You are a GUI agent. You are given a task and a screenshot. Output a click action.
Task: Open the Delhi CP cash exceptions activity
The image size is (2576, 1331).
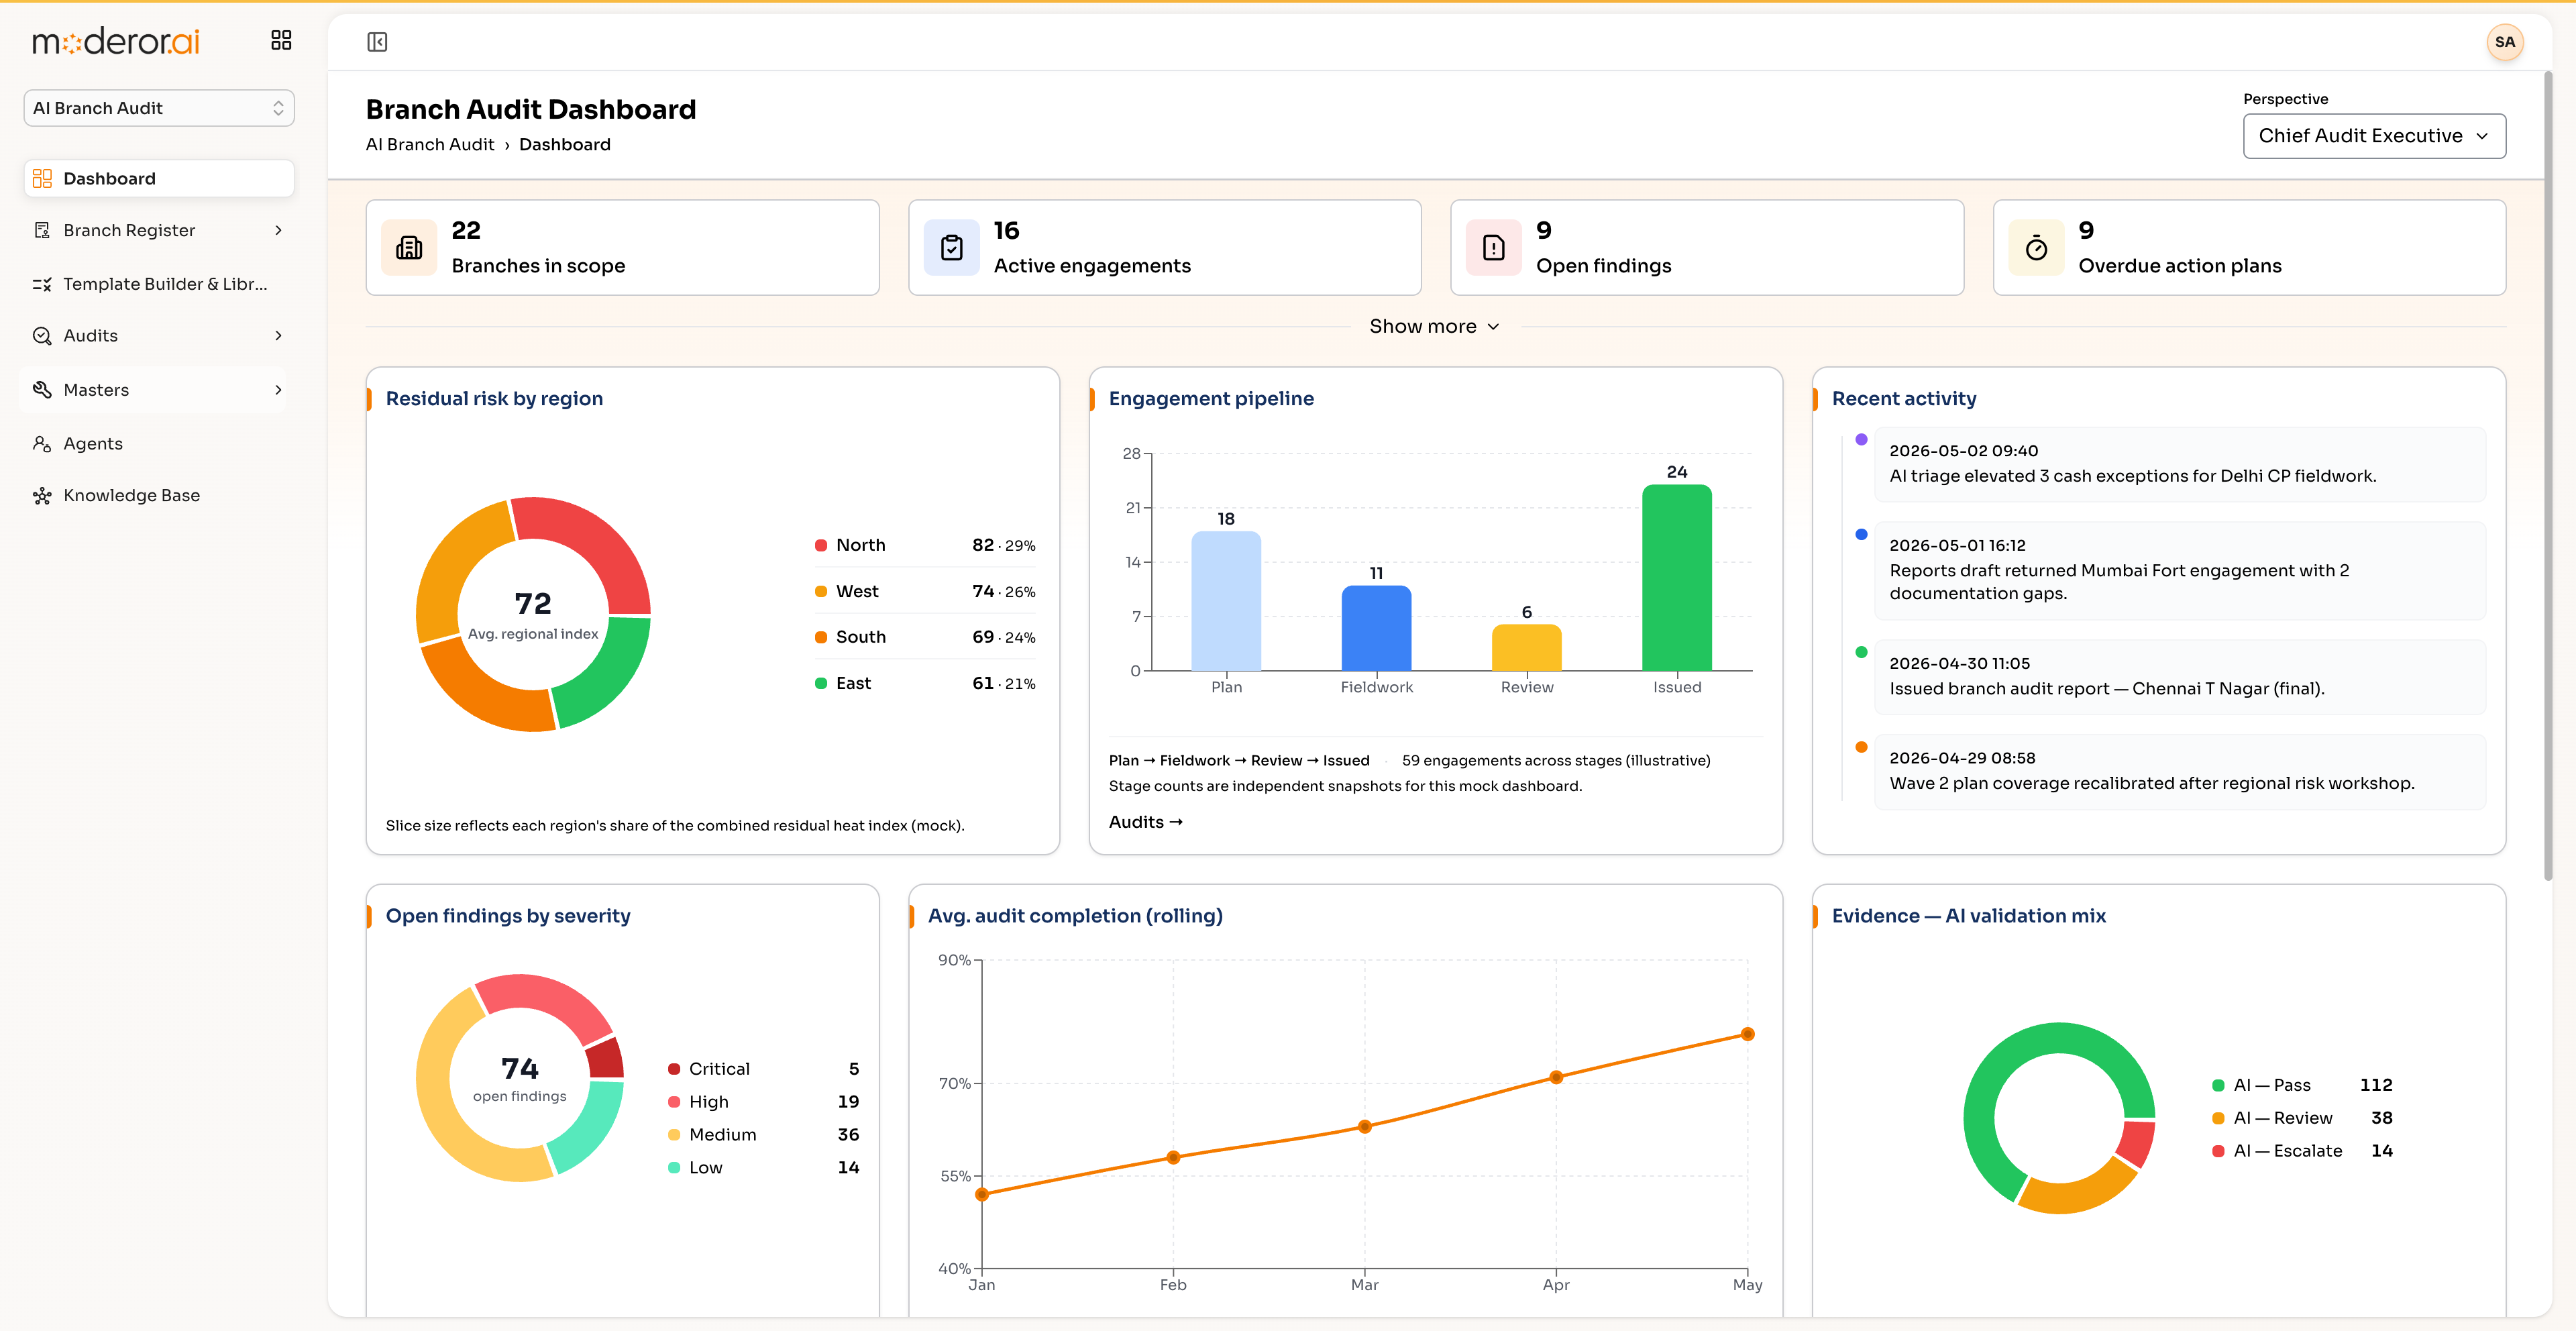(x=2179, y=464)
